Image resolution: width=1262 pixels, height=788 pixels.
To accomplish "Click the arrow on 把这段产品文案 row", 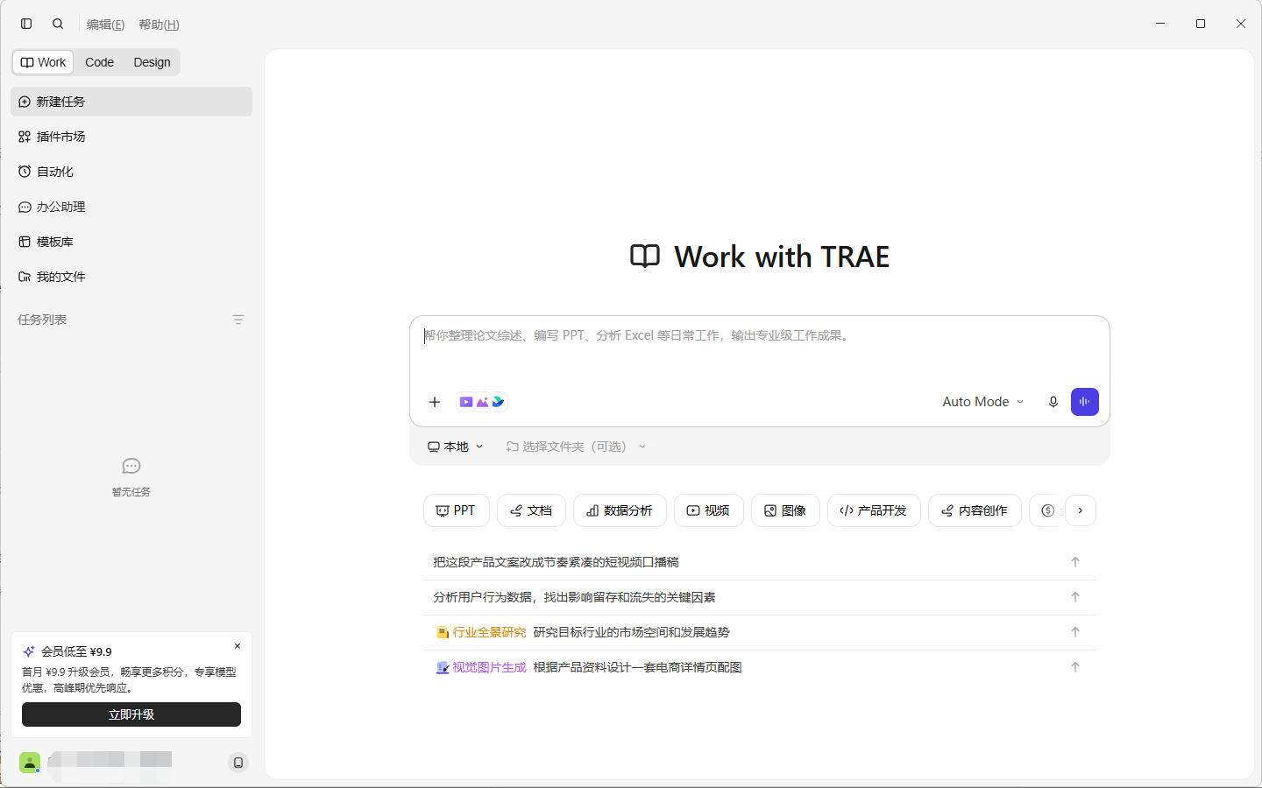I will coord(1075,562).
